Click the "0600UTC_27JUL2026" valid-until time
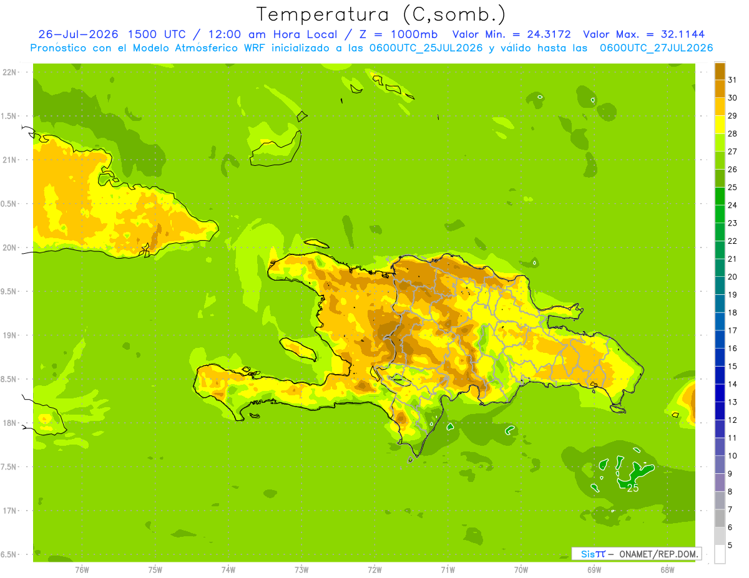The height and width of the screenshot is (578, 749). point(656,48)
